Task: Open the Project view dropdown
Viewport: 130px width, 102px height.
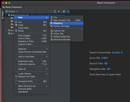Action: 12,12
